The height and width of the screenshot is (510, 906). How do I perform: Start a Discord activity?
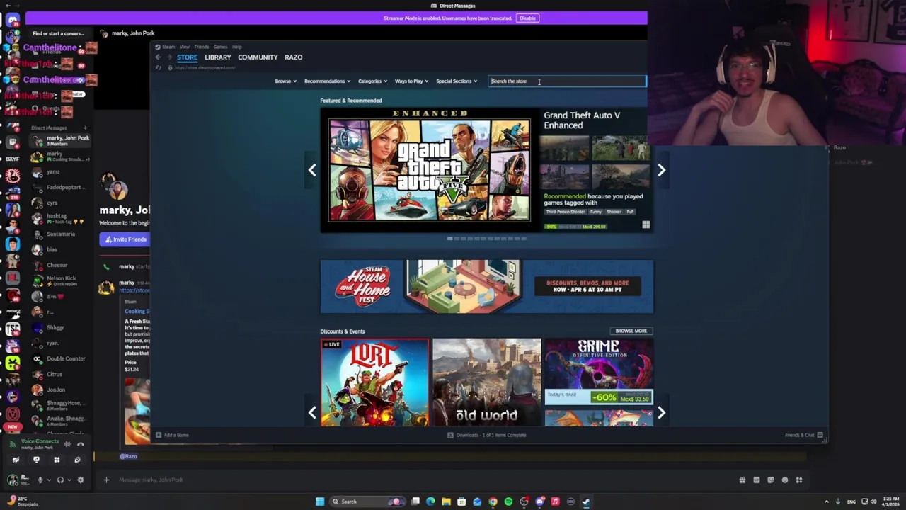[57, 459]
